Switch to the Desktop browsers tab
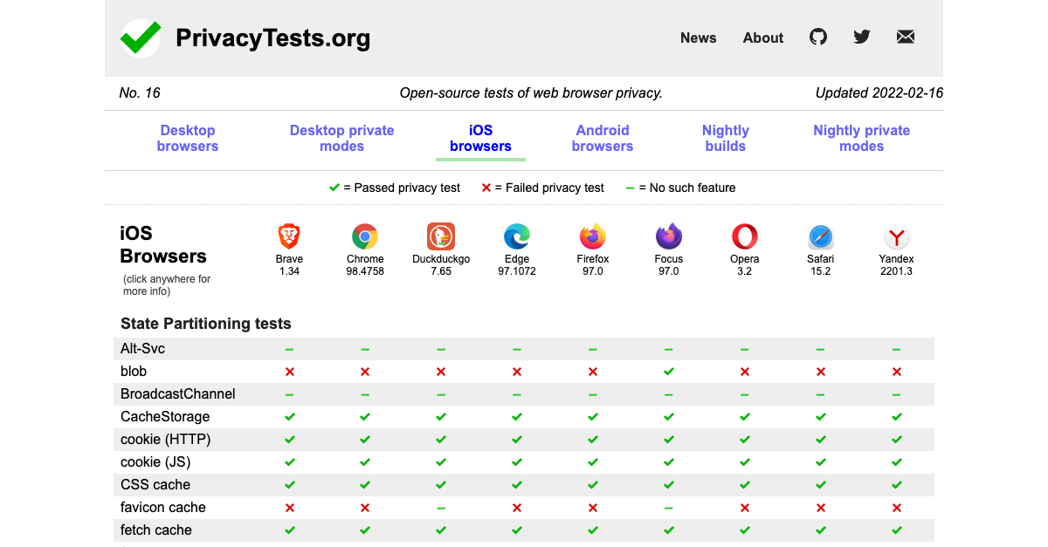 tap(187, 138)
